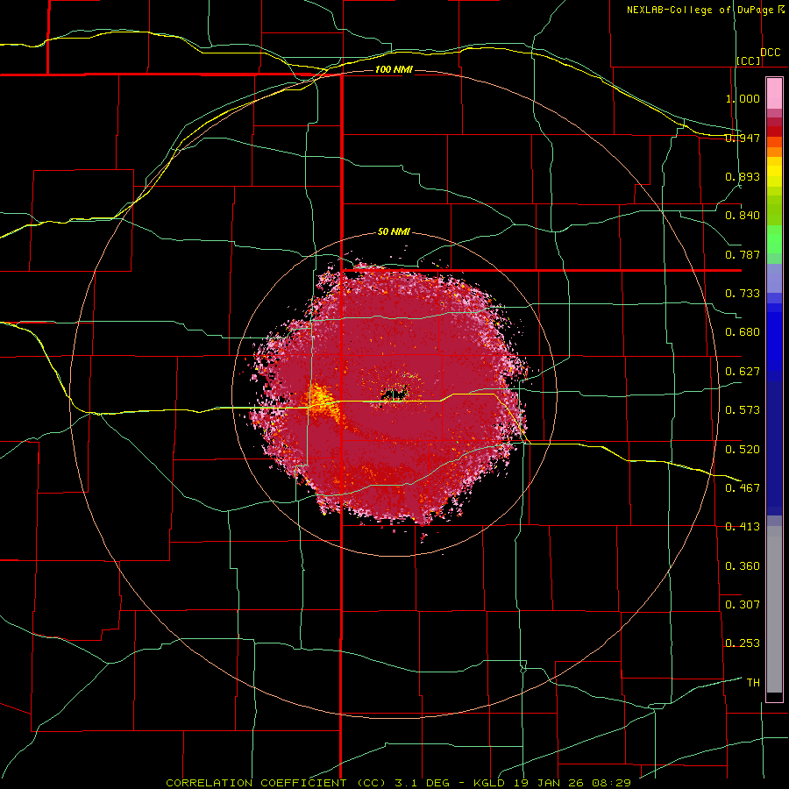This screenshot has height=789, width=789.
Task: Click the "100 NMI" range ring label
Action: pyautogui.click(x=394, y=69)
